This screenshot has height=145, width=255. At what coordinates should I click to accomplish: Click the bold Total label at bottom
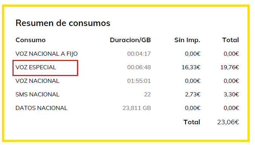[x=192, y=122]
